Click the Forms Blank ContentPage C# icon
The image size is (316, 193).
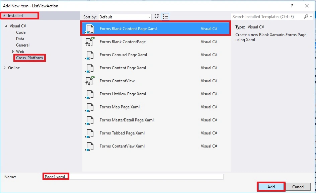89,42
